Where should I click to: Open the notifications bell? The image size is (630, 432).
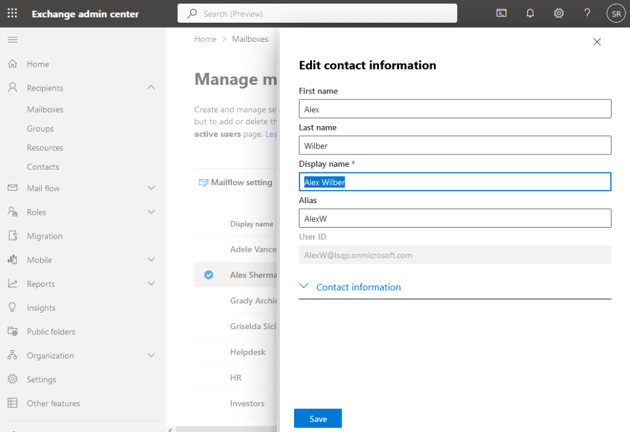[530, 12]
